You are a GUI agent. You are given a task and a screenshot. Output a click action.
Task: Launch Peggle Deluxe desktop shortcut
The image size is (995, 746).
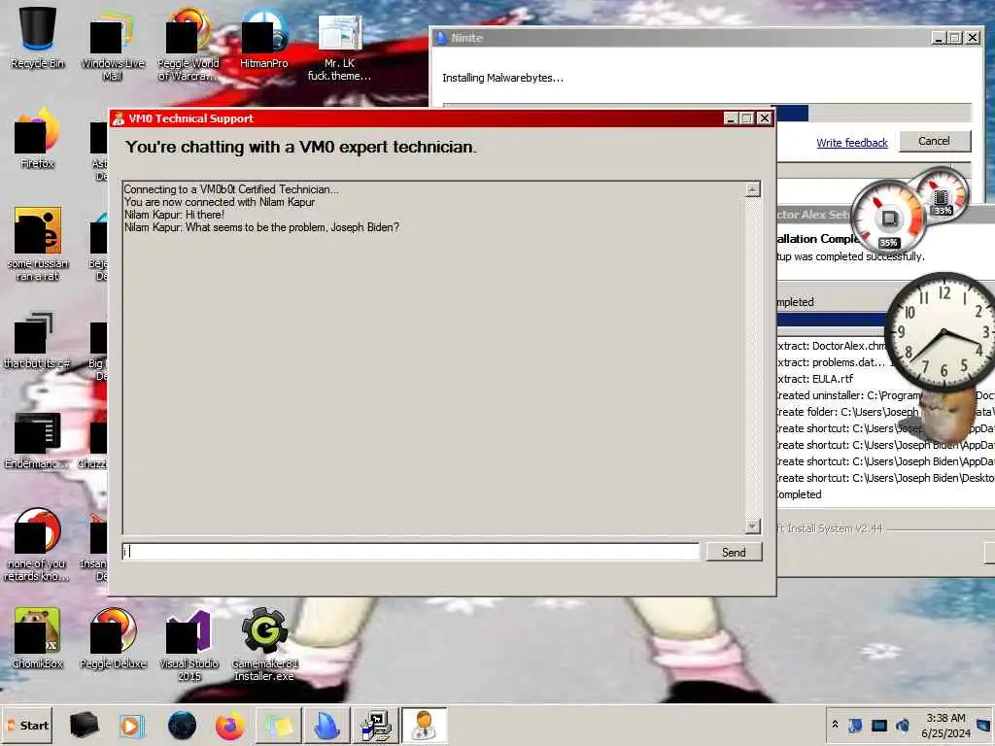point(113,637)
